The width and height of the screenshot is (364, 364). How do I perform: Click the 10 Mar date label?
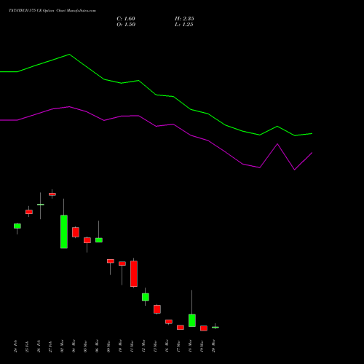pos(120,346)
